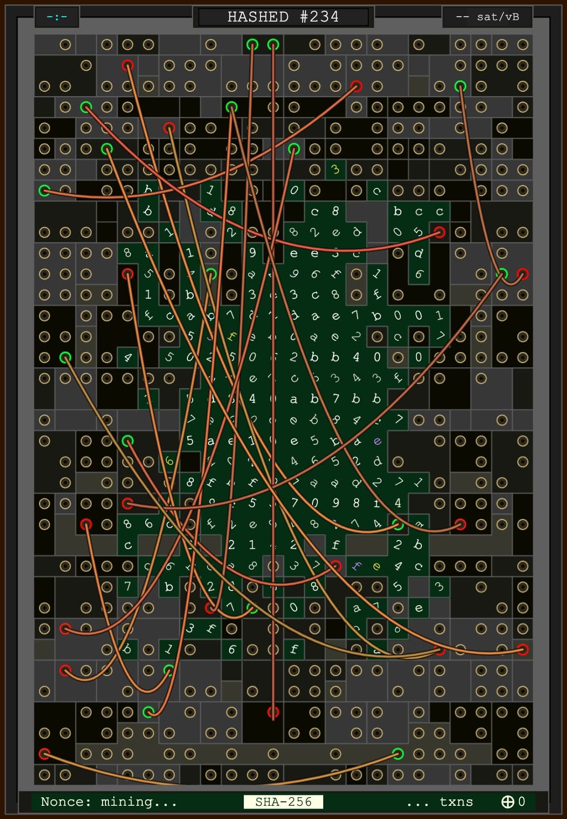
Task: Click the '... txns' status label
Action: 439,801
